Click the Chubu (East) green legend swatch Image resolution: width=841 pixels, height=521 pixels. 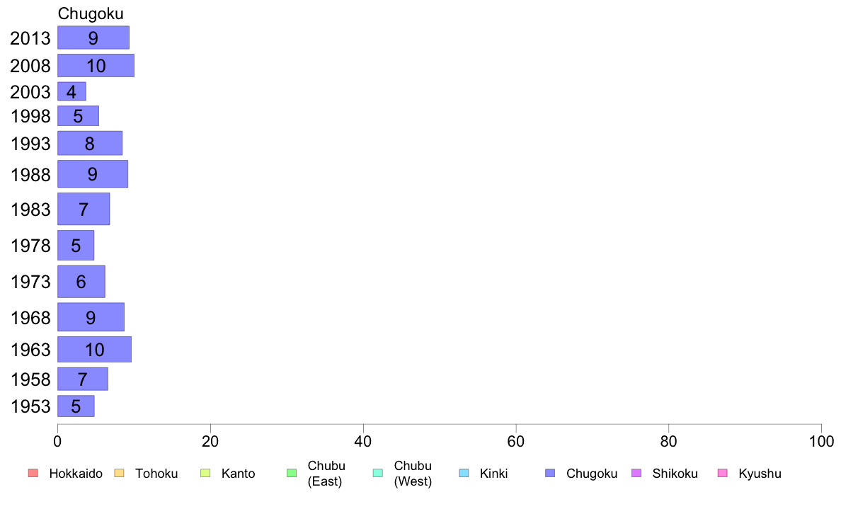tap(292, 474)
